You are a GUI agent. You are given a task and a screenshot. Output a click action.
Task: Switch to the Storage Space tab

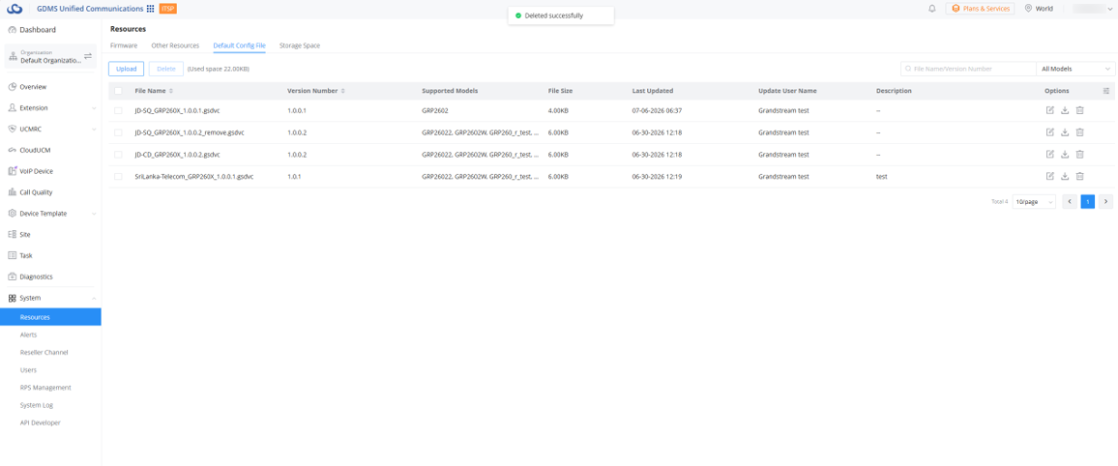300,45
